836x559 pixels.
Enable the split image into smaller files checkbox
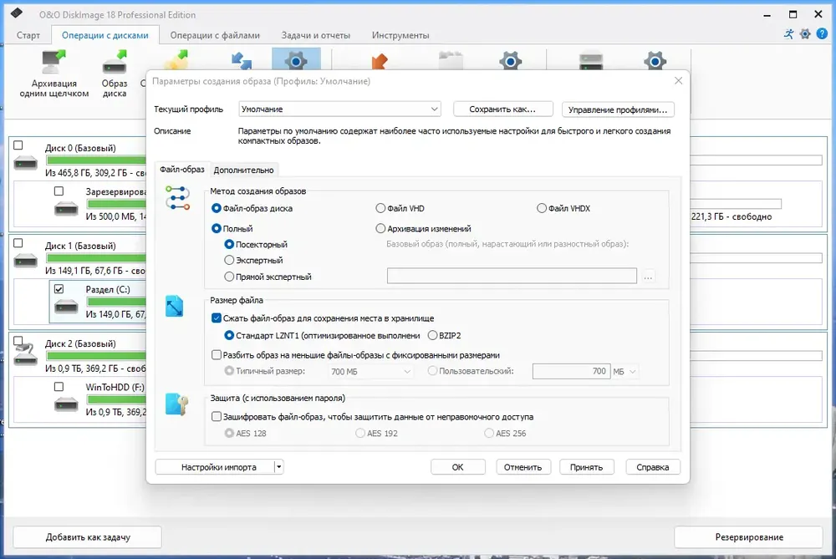[x=217, y=355]
